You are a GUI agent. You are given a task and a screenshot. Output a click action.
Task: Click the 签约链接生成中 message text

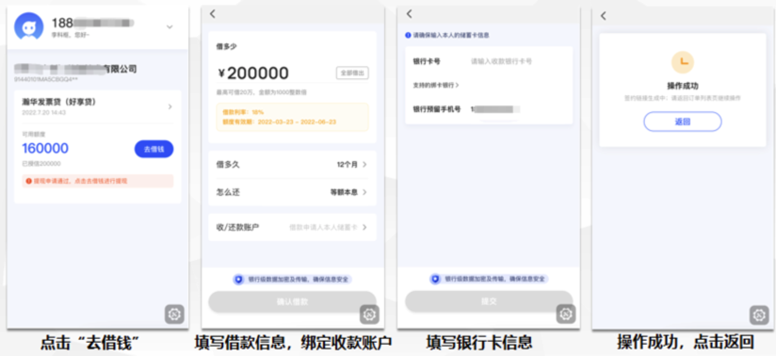coord(683,99)
